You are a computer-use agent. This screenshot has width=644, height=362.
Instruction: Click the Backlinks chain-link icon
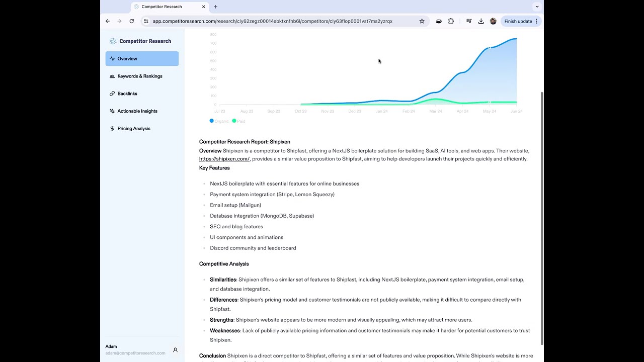[x=112, y=94]
